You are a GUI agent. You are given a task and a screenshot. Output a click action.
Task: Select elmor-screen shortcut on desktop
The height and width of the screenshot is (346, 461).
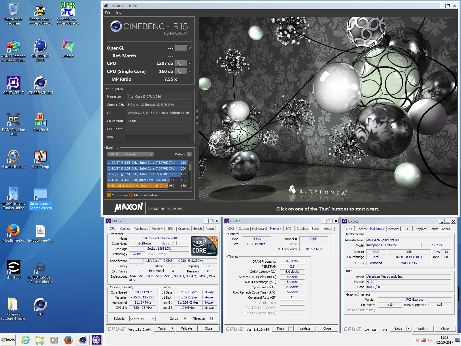coord(40,198)
